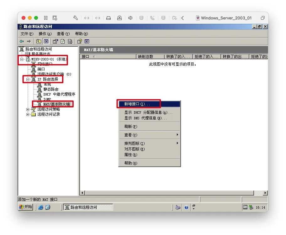
Task: Go forward with the right arrow toolbar icon
Action: [29, 41]
